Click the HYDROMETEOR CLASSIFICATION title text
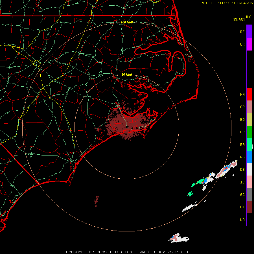The image size is (254, 254). click(x=99, y=252)
